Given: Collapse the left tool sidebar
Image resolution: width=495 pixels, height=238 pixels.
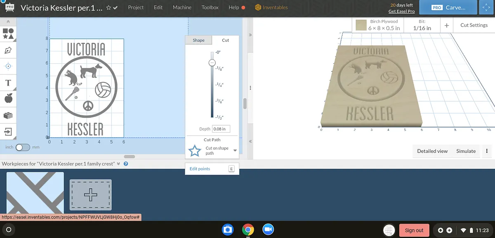Looking at the screenshot, I should coord(8,21).
